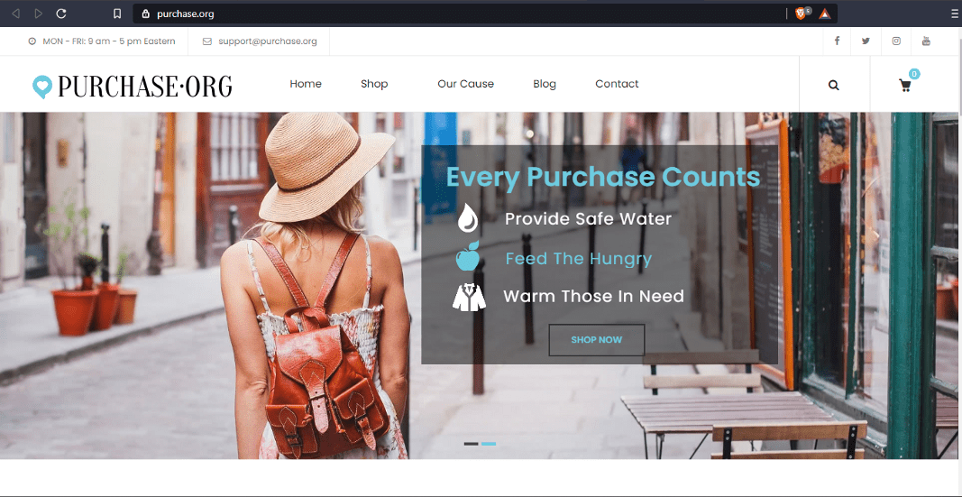Select the second blue slider indicator
This screenshot has height=497, width=962.
489,444
